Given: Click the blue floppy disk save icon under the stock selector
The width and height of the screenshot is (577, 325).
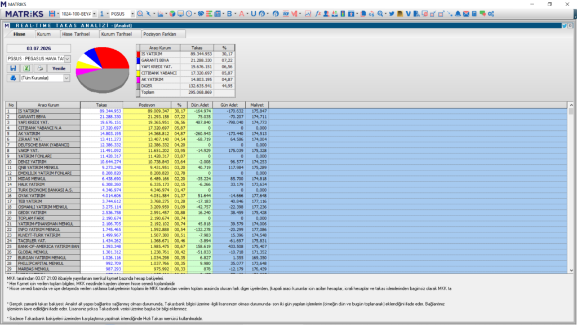Looking at the screenshot, I should pyautogui.click(x=13, y=68).
